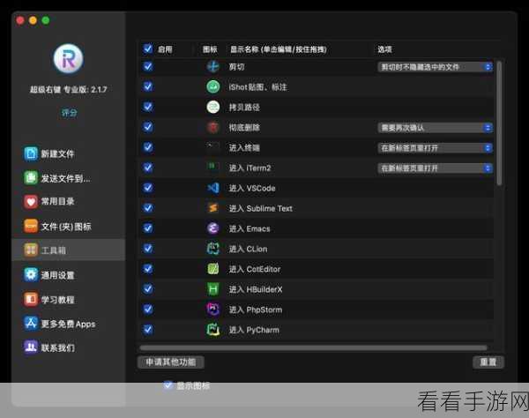The height and width of the screenshot is (418, 529).
Task: Click the Sublime Text icon
Action: pyautogui.click(x=212, y=208)
